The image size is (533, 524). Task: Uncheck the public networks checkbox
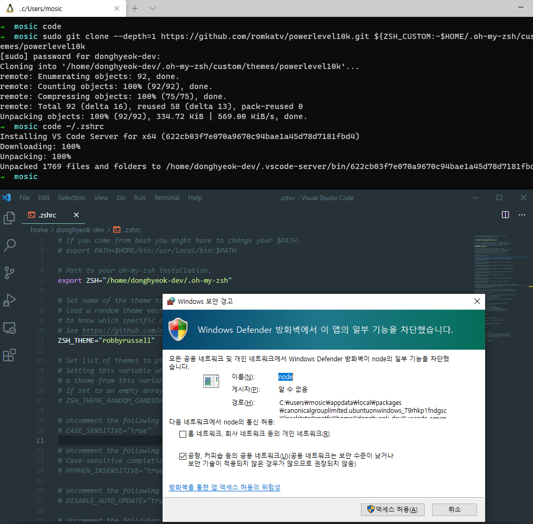(x=183, y=456)
